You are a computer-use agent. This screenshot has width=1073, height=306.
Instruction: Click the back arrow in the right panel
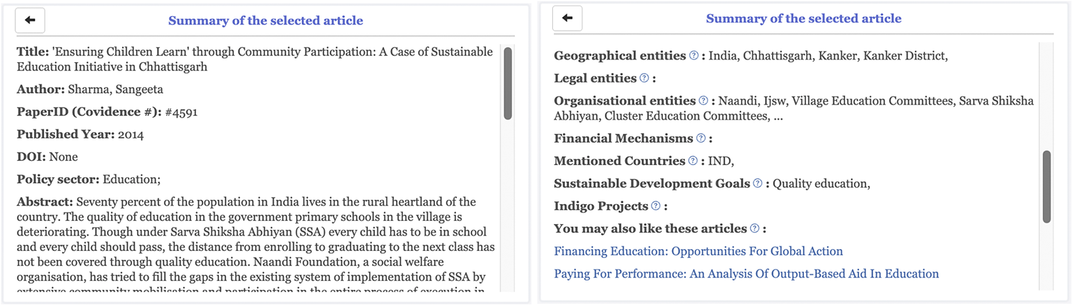point(567,18)
